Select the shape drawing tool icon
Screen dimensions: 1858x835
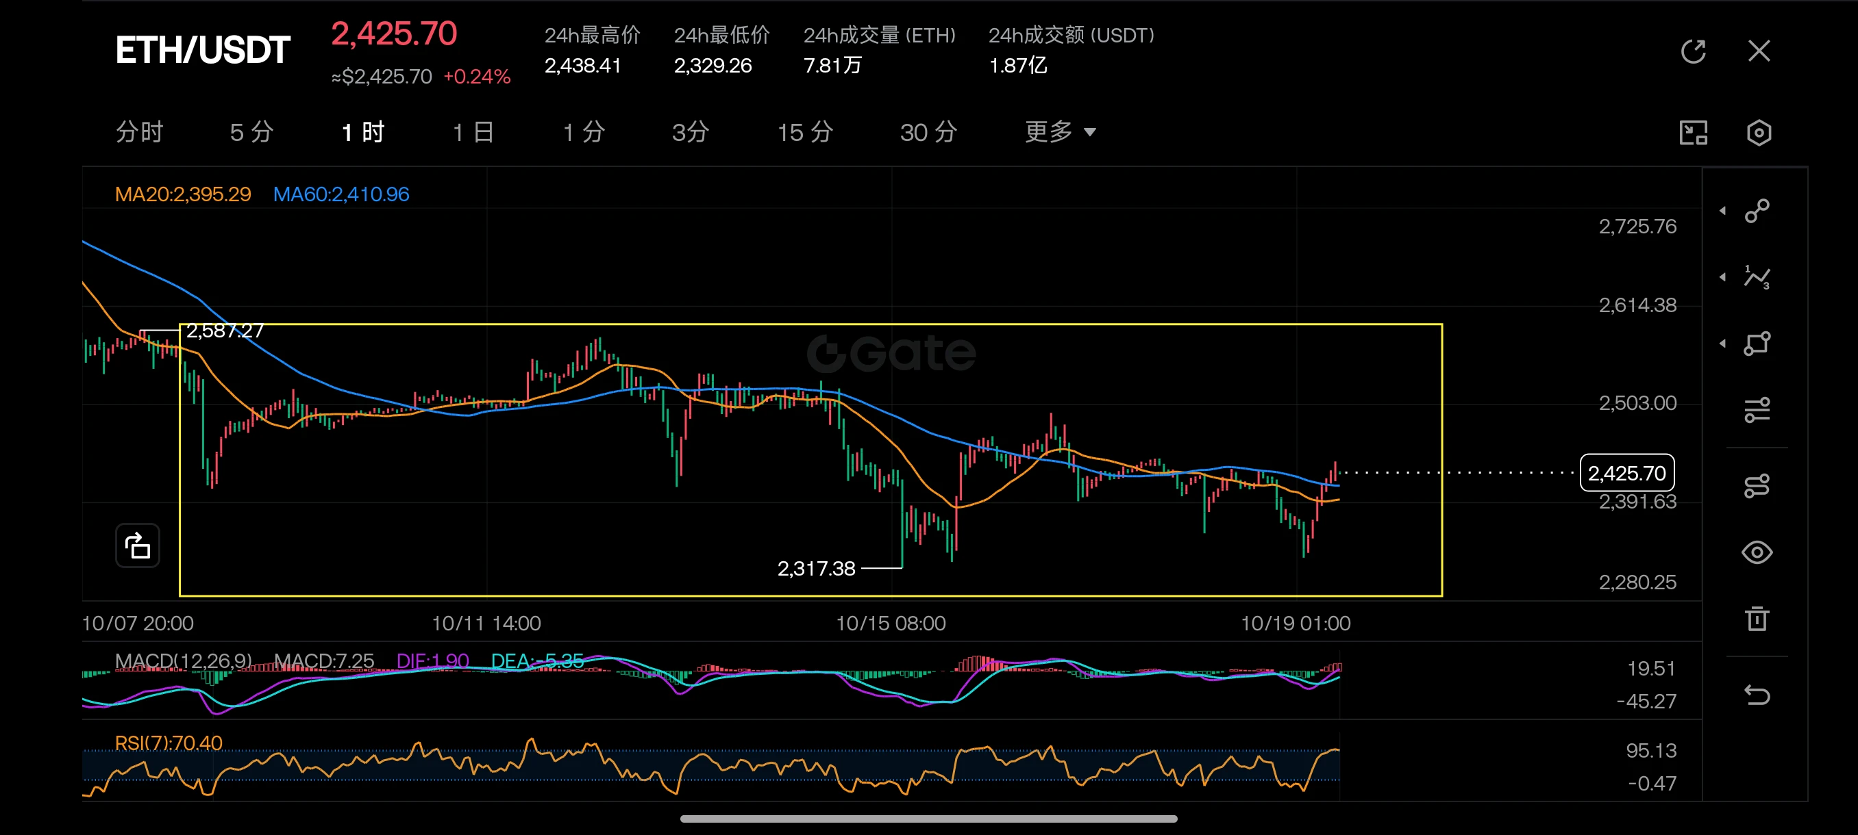click(x=1757, y=344)
